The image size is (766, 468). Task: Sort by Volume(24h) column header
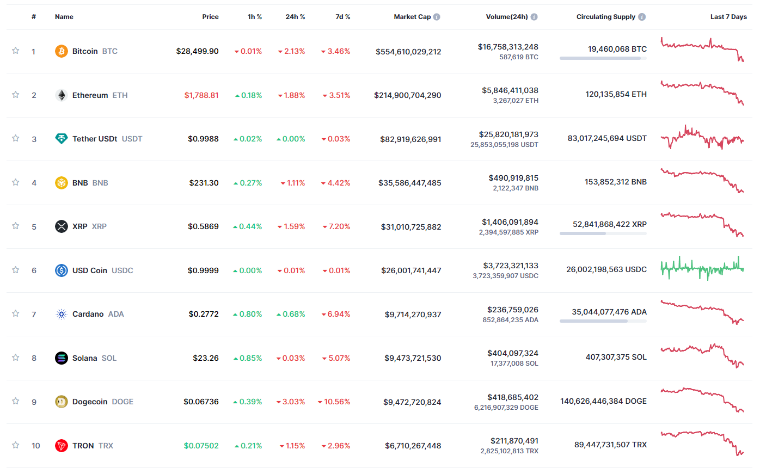click(x=507, y=17)
